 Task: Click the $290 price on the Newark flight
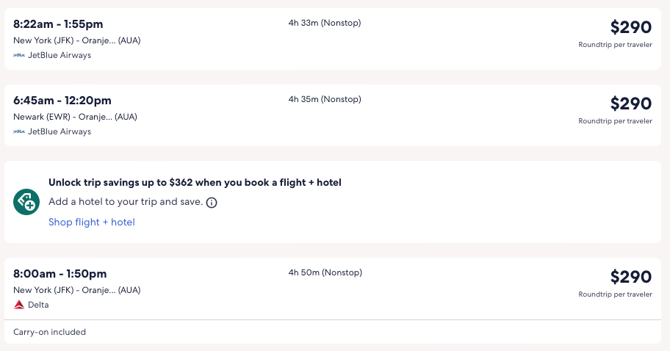630,104
